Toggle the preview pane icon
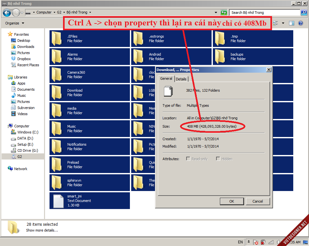 (x=292, y=23)
